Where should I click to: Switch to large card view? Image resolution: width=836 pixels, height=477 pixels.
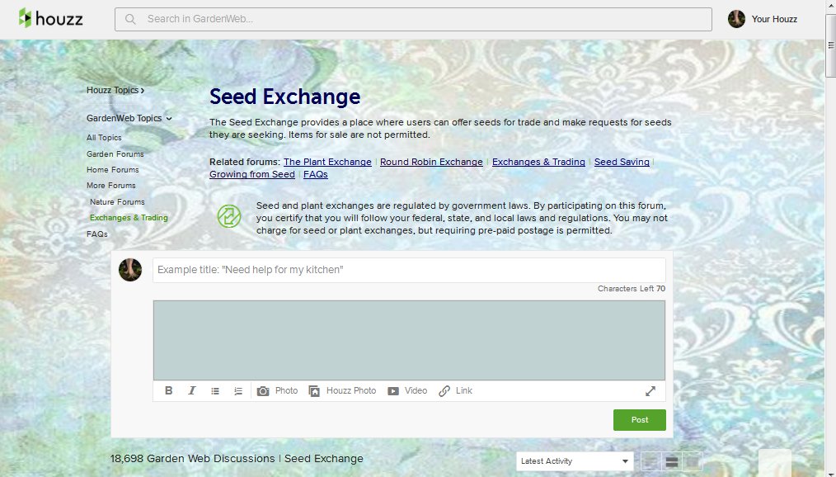[x=693, y=461]
